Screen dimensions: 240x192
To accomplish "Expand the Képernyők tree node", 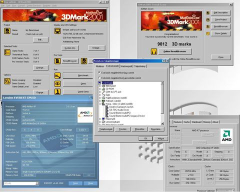I will (x=100, y=119).
